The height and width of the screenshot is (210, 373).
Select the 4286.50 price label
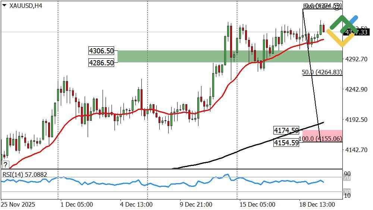[101, 63]
